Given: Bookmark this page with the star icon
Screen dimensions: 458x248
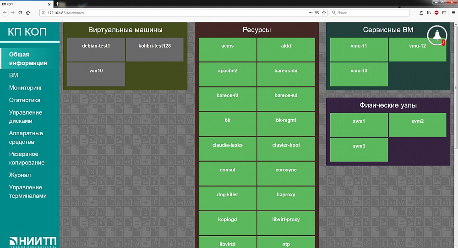Looking at the screenshot, I should pos(324,12).
